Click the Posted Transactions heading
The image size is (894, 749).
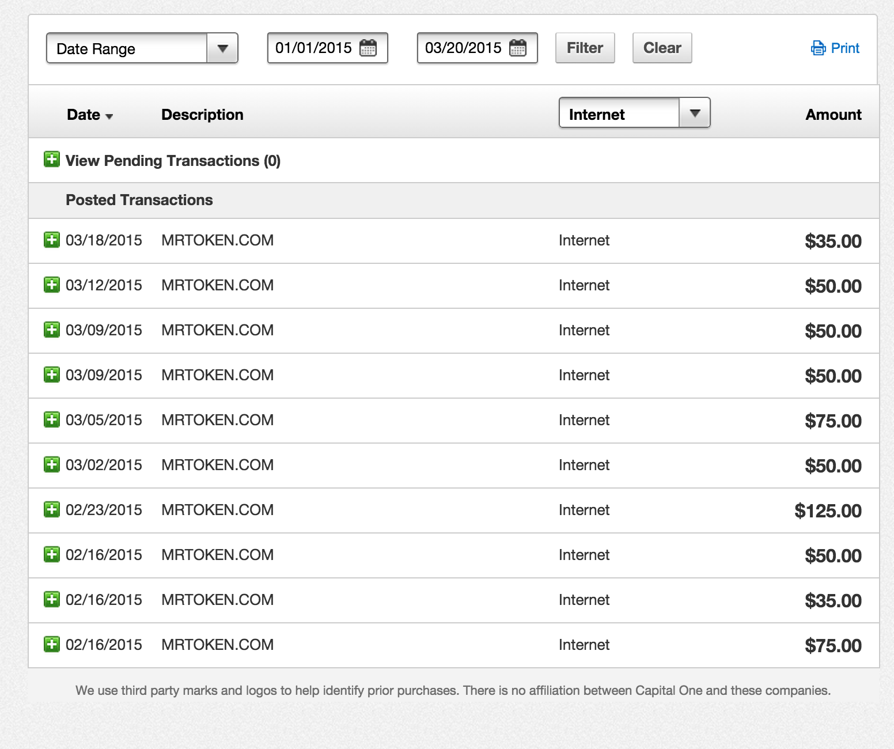click(139, 200)
